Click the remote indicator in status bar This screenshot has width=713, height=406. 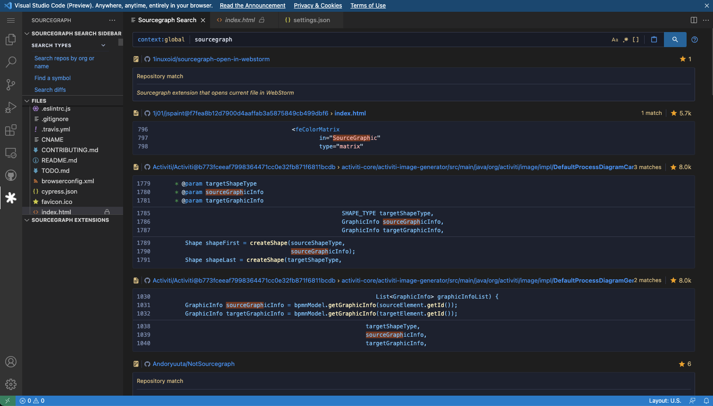[8, 401]
